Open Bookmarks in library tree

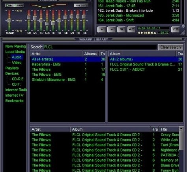[x=14, y=101]
